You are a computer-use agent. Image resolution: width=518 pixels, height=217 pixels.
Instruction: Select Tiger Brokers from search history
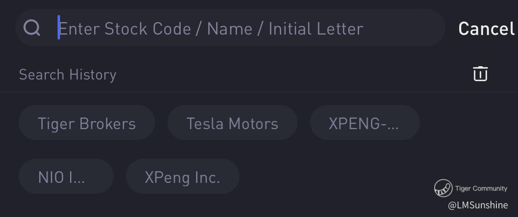87,123
